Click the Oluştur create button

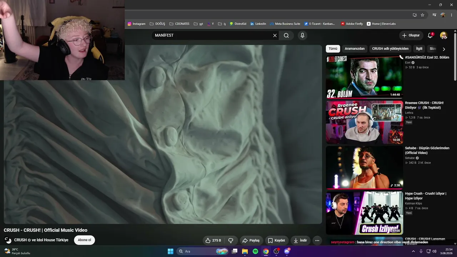(411, 35)
